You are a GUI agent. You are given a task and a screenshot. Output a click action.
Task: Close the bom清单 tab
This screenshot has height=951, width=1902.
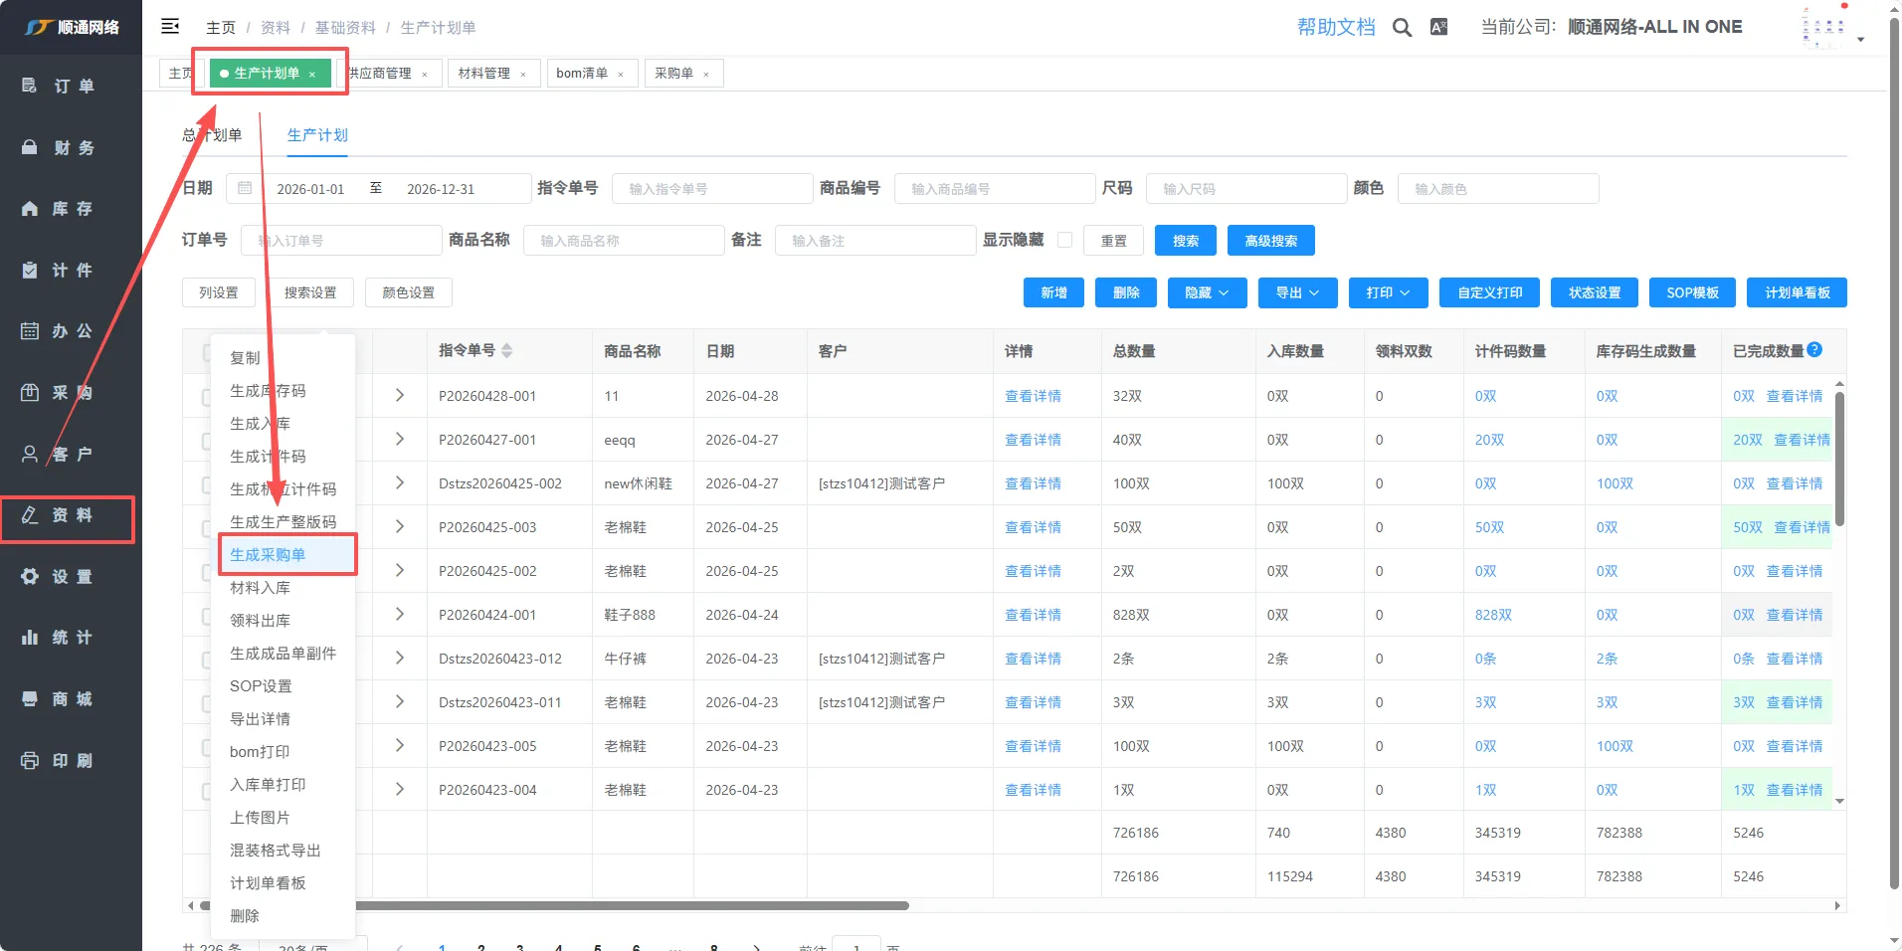click(621, 75)
